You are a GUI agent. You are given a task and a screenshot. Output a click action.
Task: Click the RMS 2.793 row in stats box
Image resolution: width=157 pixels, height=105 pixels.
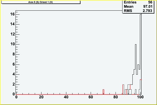click(x=138, y=11)
